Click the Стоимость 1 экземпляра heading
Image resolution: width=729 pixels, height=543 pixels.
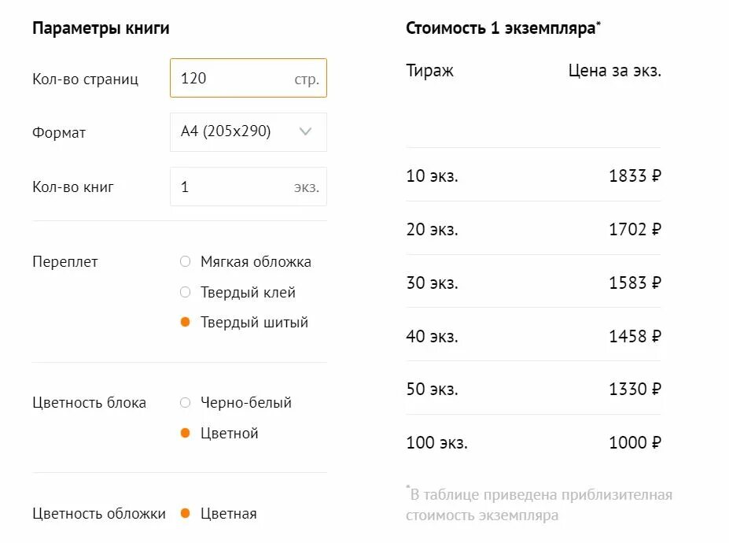[x=503, y=28]
